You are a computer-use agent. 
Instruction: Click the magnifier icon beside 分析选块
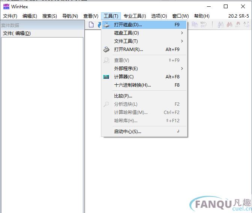coord(106,104)
